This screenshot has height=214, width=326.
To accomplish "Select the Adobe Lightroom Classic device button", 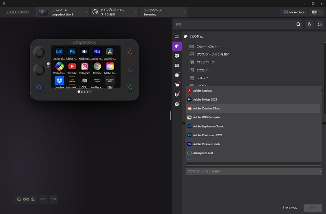I will (x=59, y=52).
